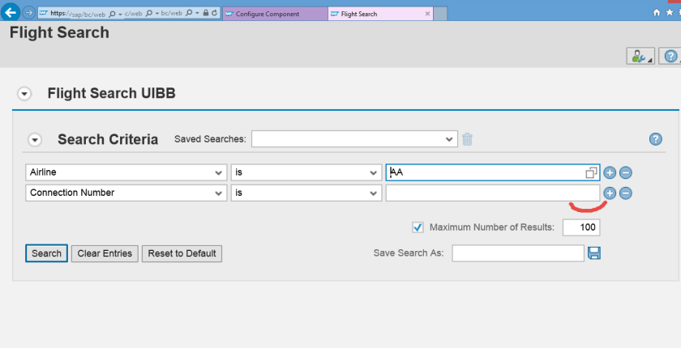Viewport: 681px width, 348px height.
Task: Click the Saved Searches label
Action: (210, 139)
